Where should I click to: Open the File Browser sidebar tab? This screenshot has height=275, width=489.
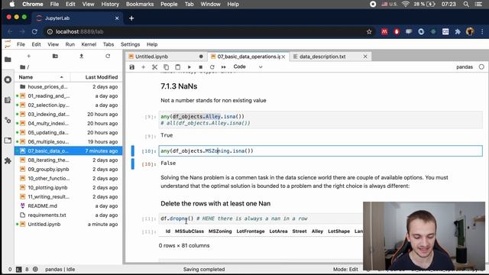(x=8, y=60)
